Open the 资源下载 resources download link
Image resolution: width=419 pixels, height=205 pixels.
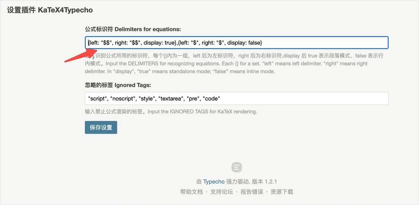(282, 192)
